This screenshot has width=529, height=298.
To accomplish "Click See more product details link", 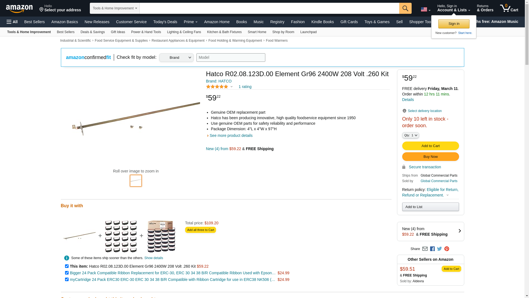I will pos(231,135).
